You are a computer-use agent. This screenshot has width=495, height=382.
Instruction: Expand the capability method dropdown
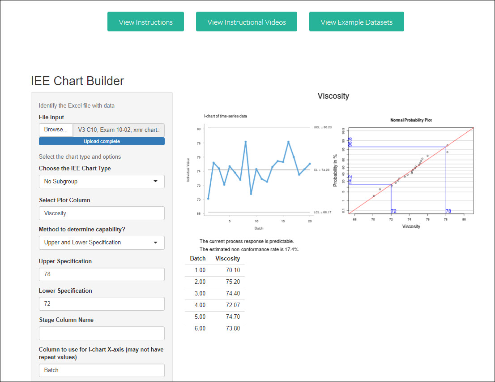(x=101, y=243)
